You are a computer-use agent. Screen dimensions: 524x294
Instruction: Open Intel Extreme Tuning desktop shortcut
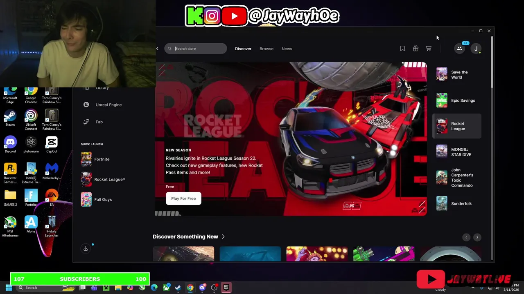(31, 173)
